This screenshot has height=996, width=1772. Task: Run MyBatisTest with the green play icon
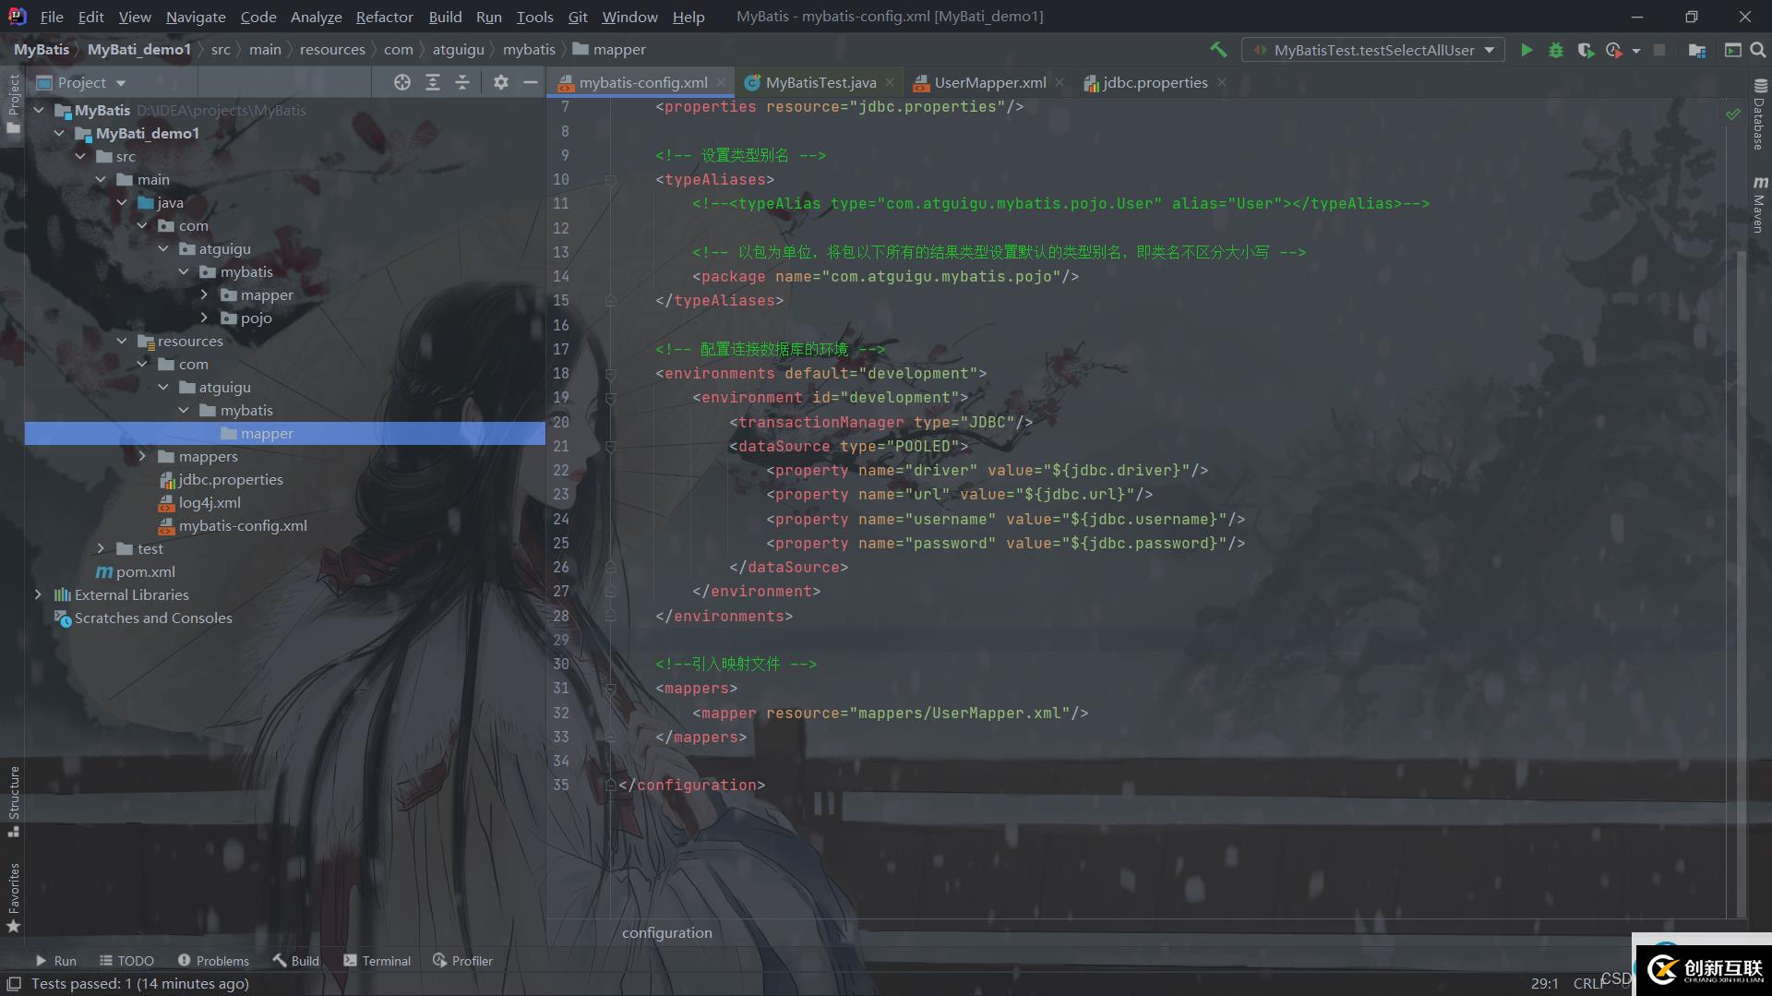click(1527, 50)
